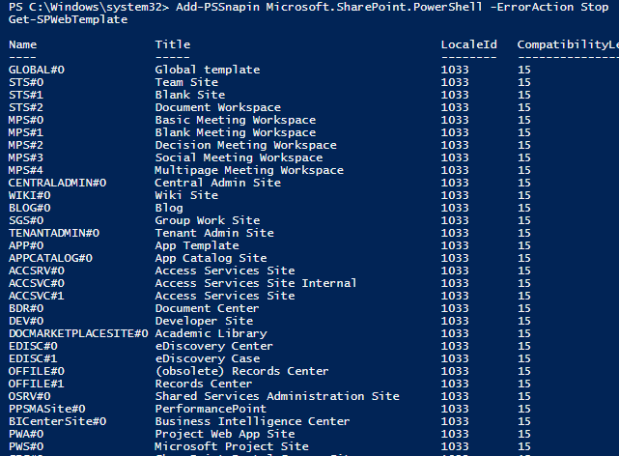The height and width of the screenshot is (456, 619).
Task: Click the Access Services Site Internal title
Action: [256, 283]
